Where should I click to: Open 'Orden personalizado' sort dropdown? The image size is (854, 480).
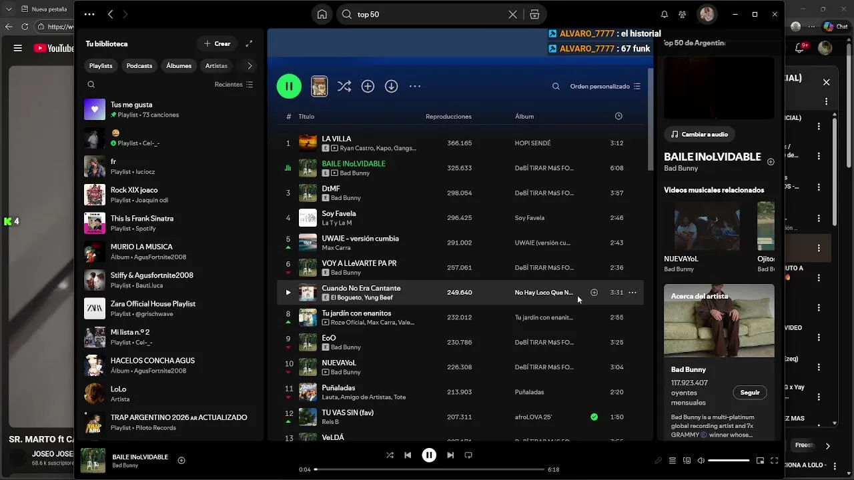point(605,86)
